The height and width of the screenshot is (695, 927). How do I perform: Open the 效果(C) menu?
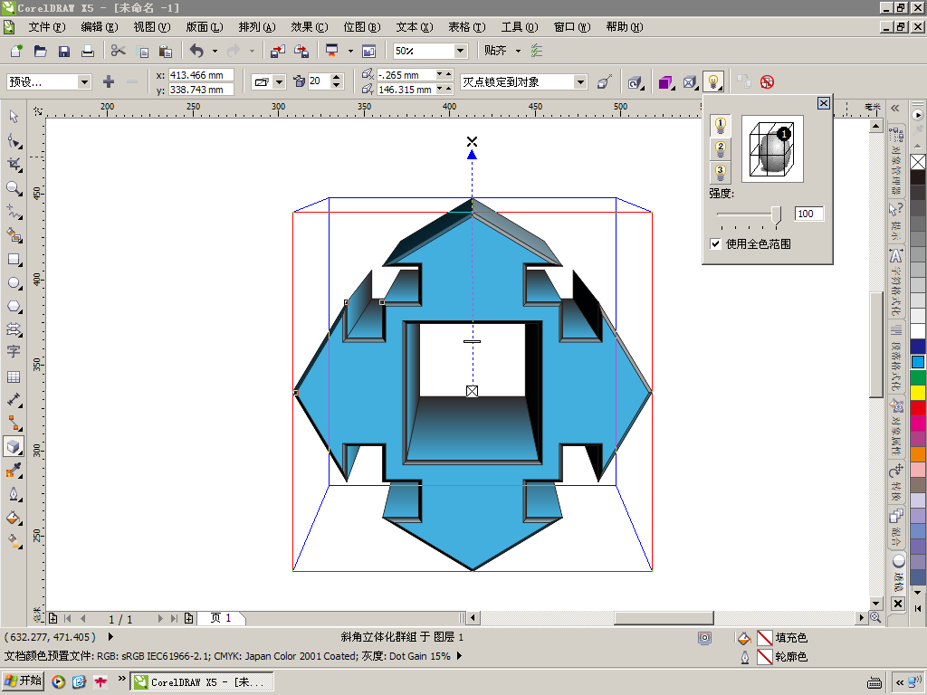click(x=310, y=26)
